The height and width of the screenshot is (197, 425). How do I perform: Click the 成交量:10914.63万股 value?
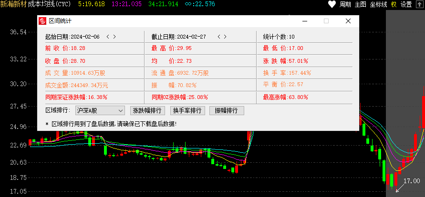pyautogui.click(x=75, y=73)
